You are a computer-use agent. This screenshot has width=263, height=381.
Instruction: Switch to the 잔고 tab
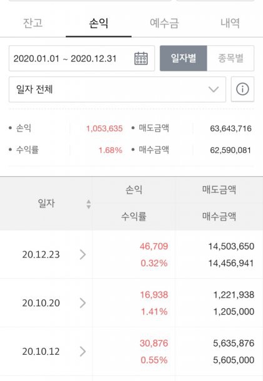(x=33, y=23)
